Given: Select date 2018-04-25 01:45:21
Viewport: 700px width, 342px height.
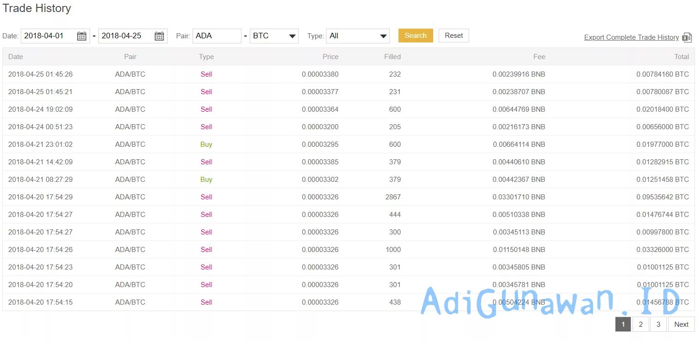Looking at the screenshot, I should [x=41, y=92].
